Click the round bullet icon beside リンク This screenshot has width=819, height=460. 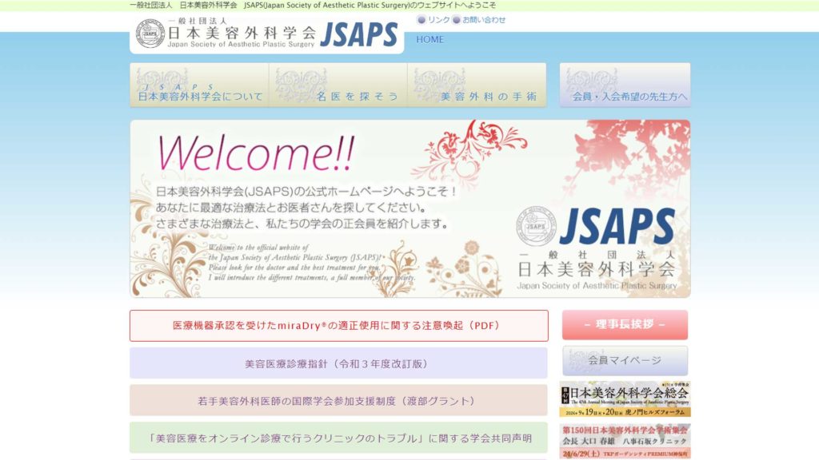coord(421,20)
